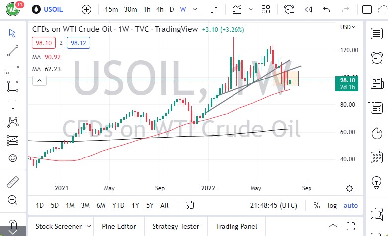Screen dimensions: 388x236
Task: Open the alerts clock icon
Action: (x=377, y=58)
